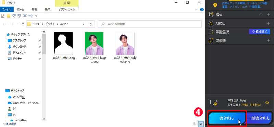Select the PC computer item below user

point(14,115)
